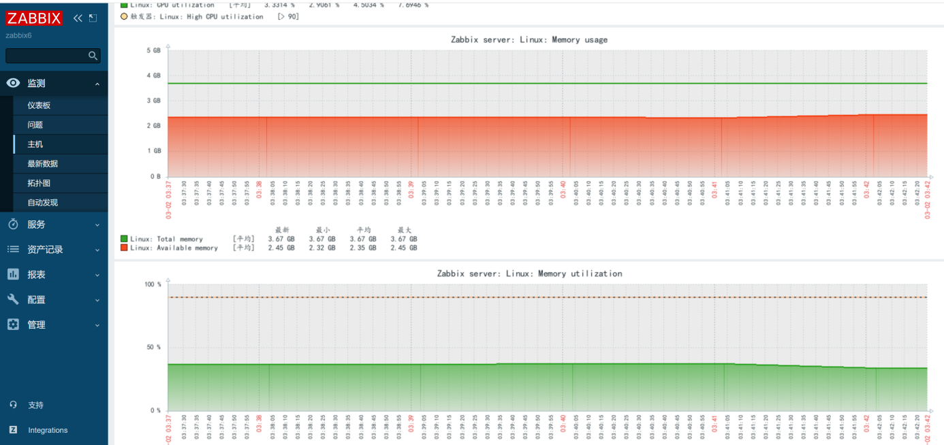
Task: Expand the 报表 section chevron
Action: point(97,275)
